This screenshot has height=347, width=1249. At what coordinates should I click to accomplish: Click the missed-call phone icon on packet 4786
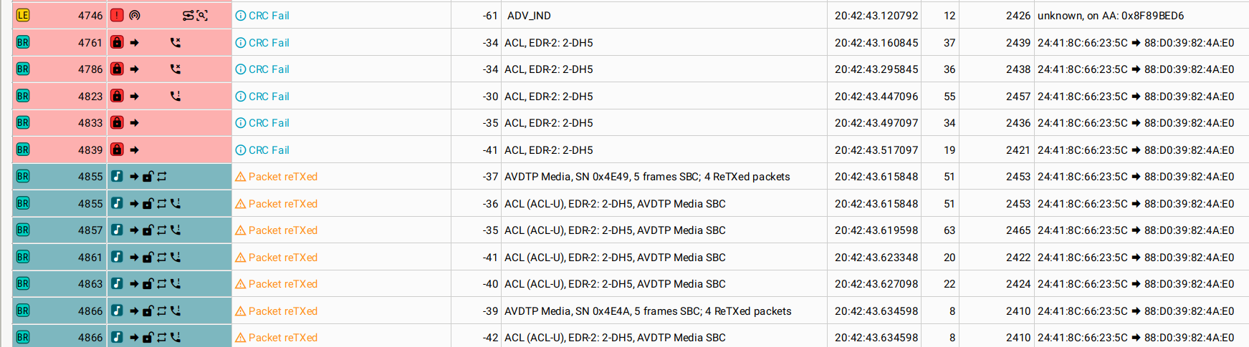click(x=176, y=69)
